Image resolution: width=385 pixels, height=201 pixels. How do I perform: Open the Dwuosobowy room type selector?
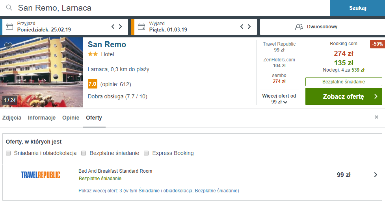click(322, 27)
